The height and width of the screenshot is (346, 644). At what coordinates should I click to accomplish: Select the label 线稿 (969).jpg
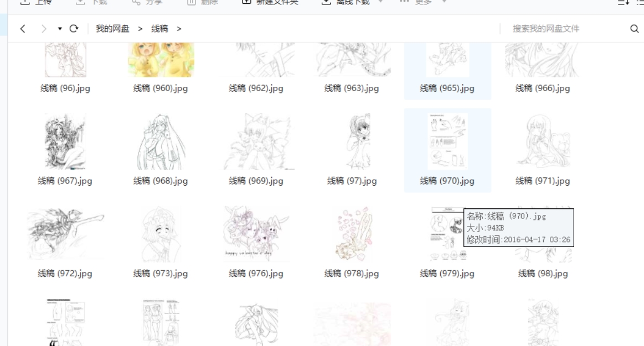coord(256,181)
